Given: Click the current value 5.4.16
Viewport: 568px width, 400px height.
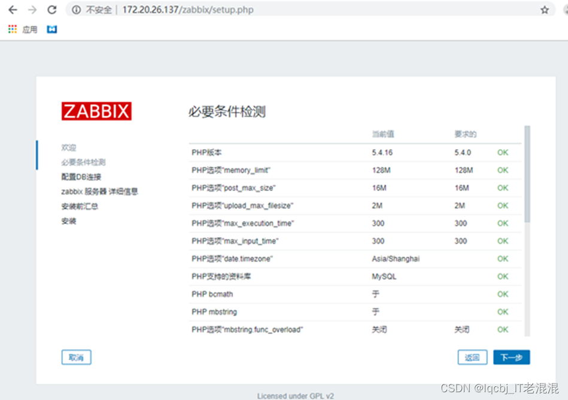Looking at the screenshot, I should (382, 153).
